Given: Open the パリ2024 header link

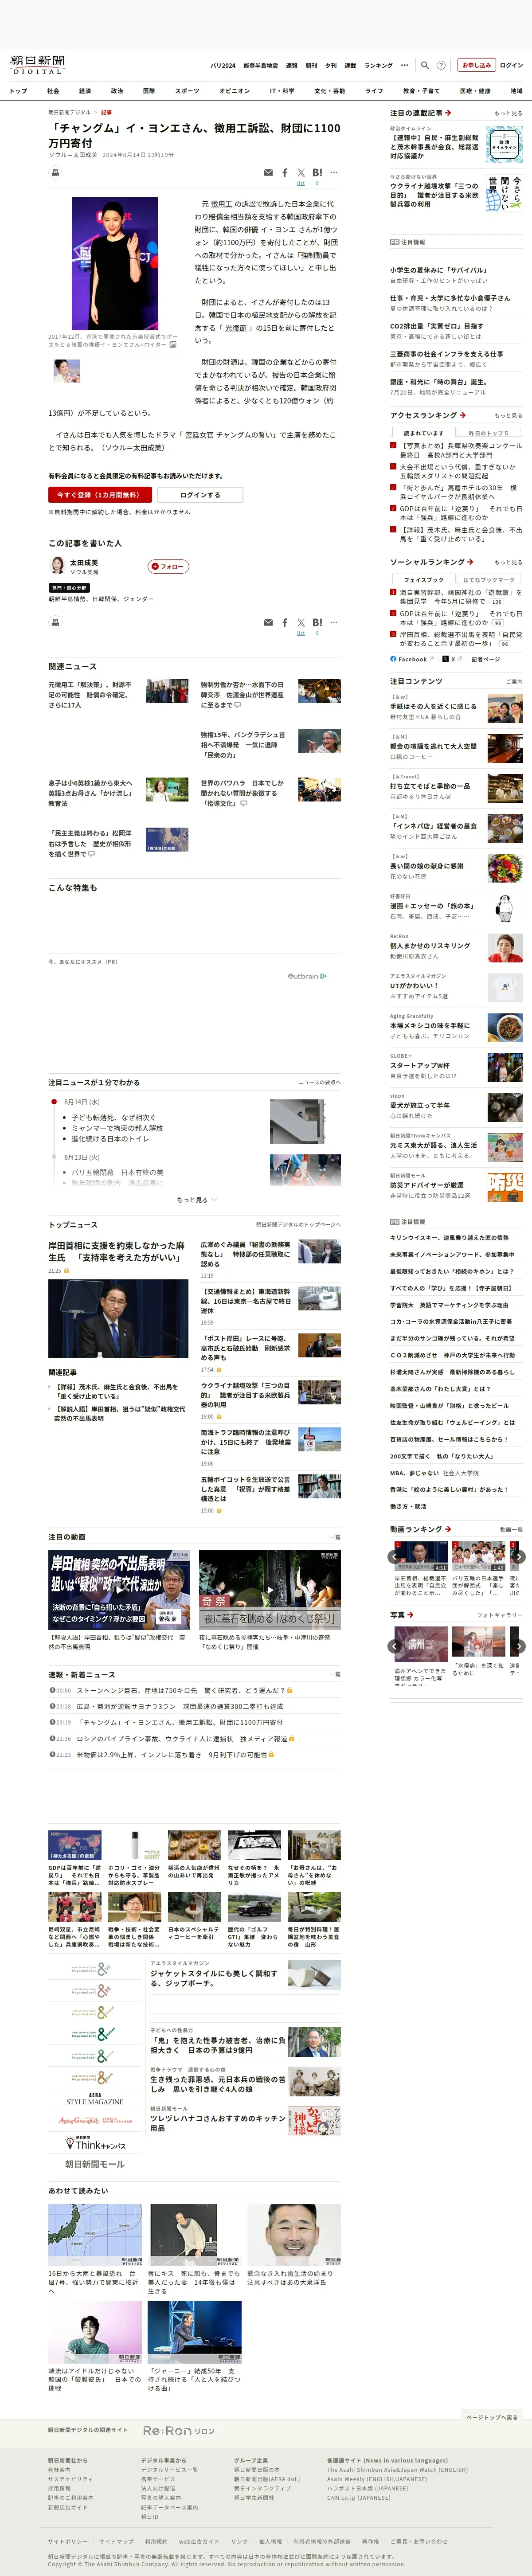Looking at the screenshot, I should (x=223, y=66).
